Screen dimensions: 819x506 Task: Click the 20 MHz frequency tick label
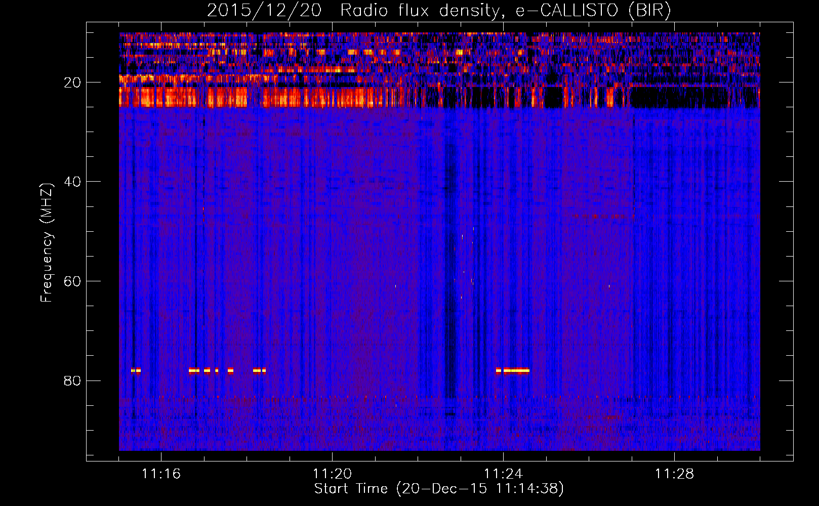click(x=72, y=82)
